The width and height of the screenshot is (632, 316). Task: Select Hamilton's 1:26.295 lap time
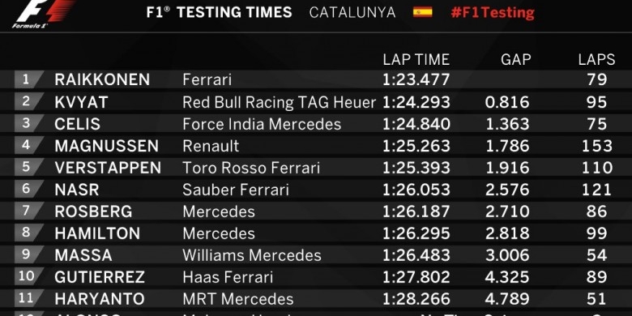click(x=416, y=233)
